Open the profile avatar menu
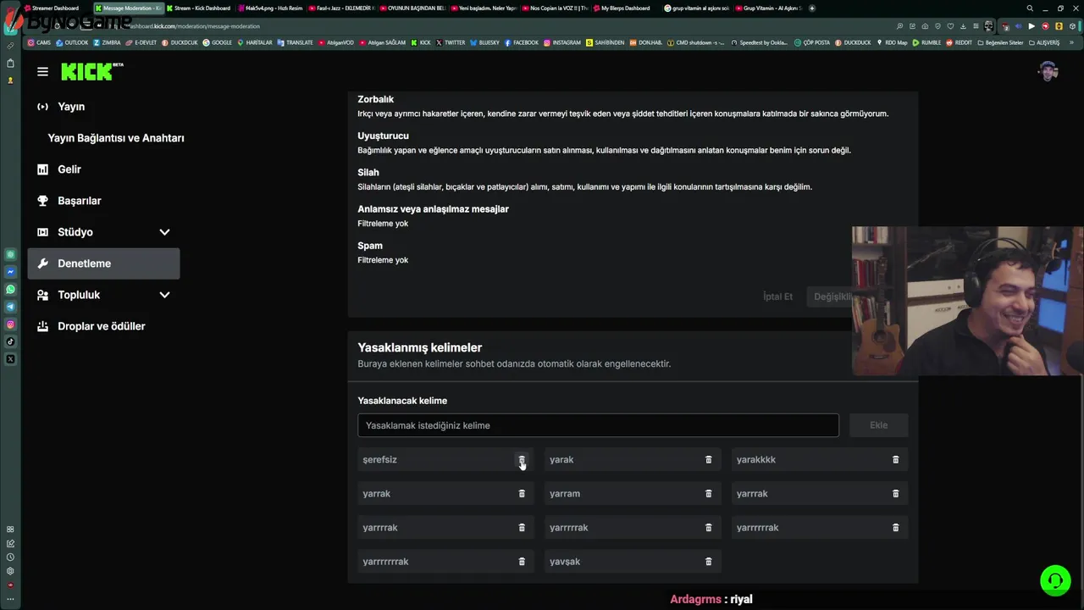 [1048, 71]
